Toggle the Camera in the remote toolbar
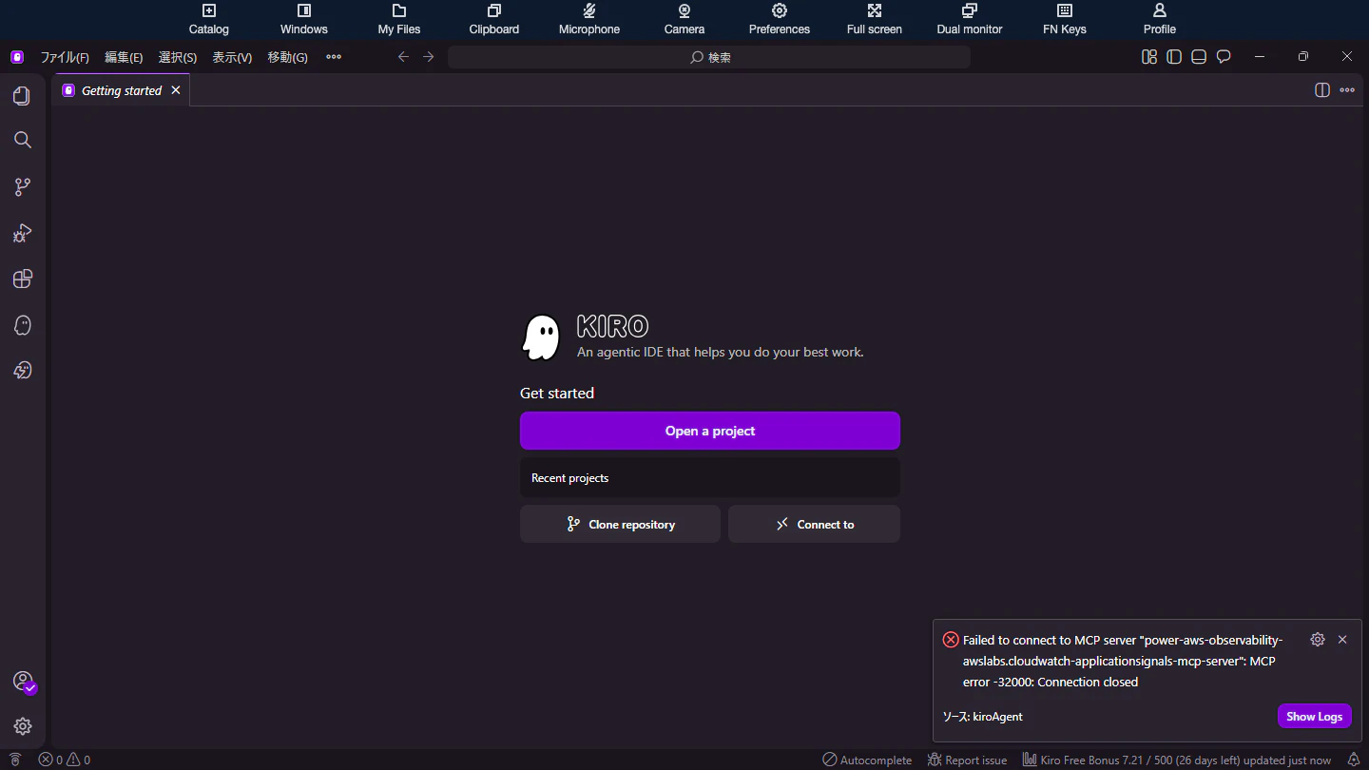 point(684,19)
